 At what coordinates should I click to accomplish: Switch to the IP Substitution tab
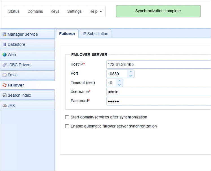(95, 34)
